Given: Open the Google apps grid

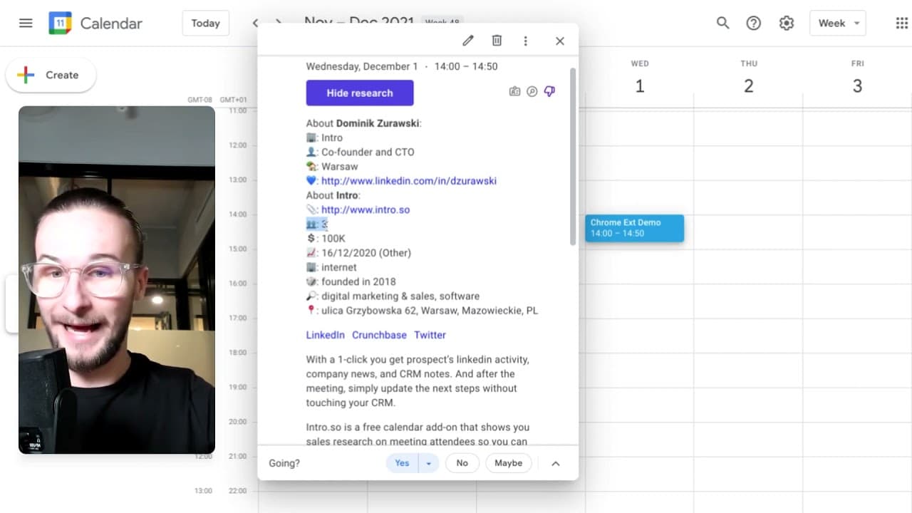Looking at the screenshot, I should [x=901, y=23].
